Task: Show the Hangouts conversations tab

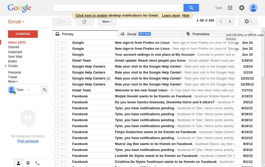Action: pos(28,163)
